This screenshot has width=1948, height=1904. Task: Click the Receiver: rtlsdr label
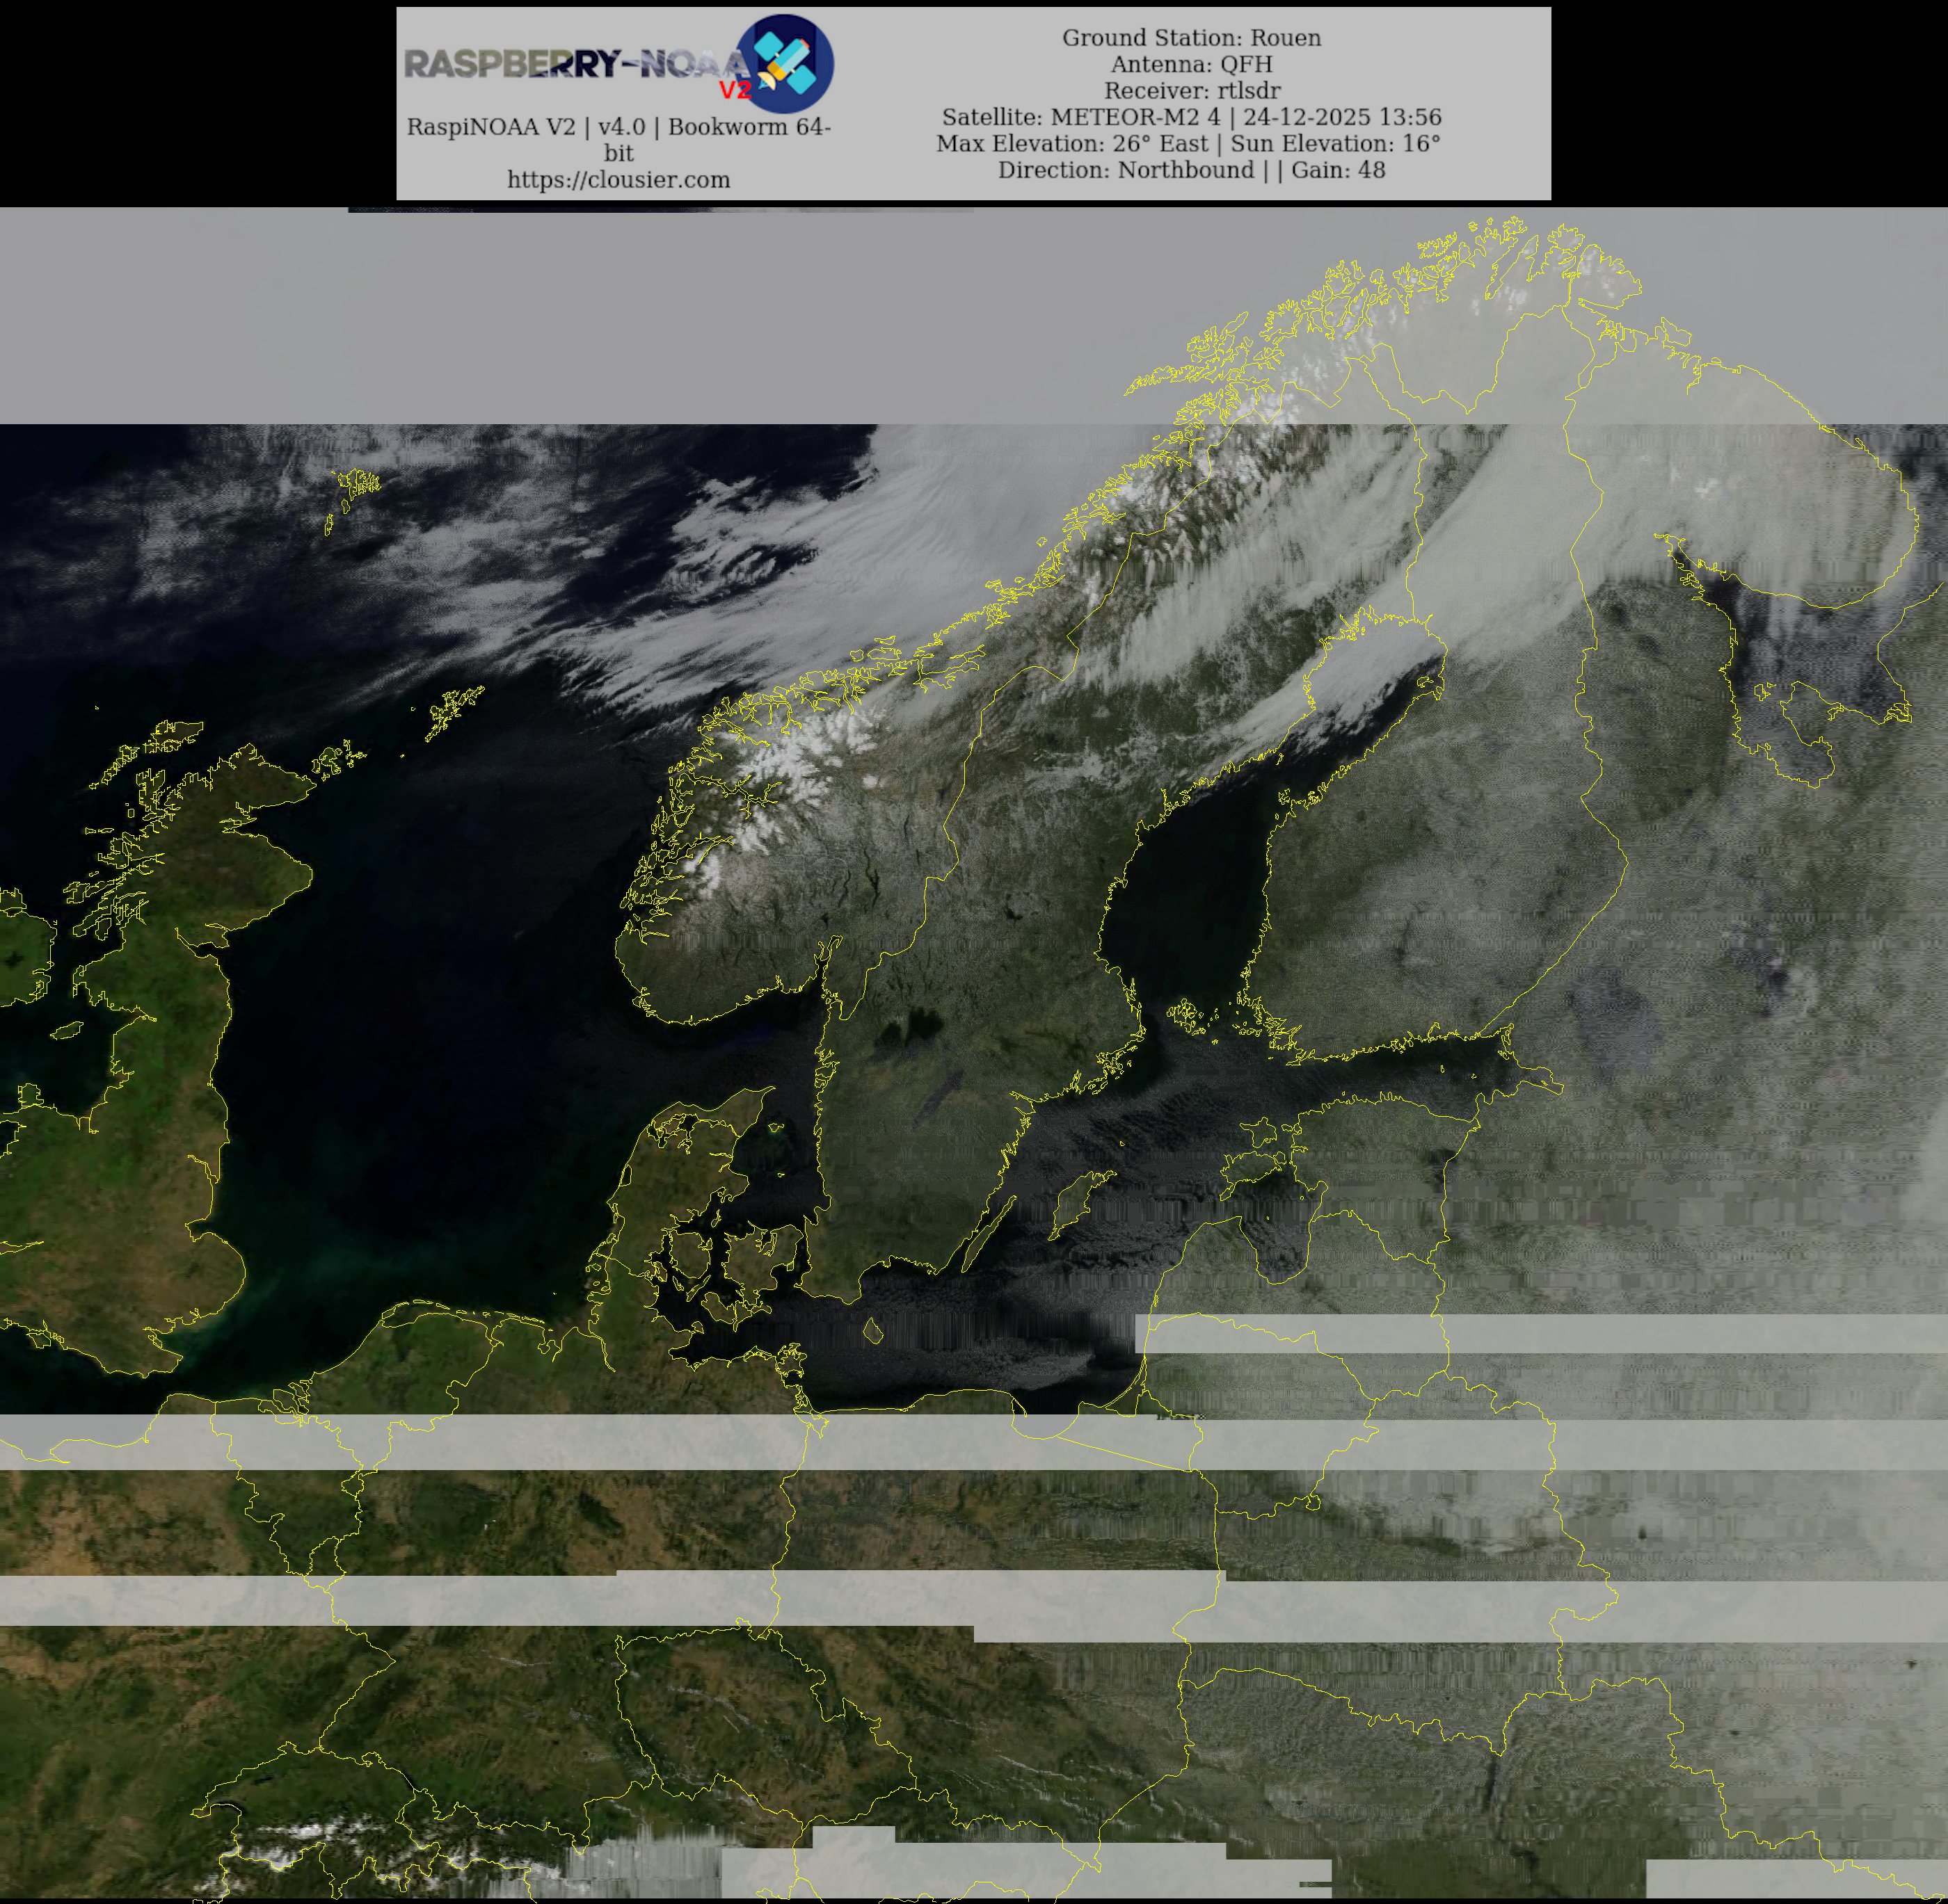click(x=1190, y=90)
